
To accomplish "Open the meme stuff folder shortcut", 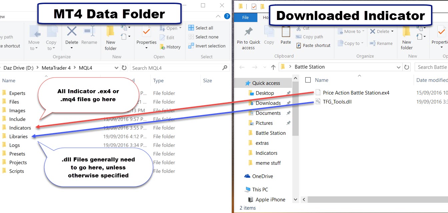I will click(x=268, y=163).
